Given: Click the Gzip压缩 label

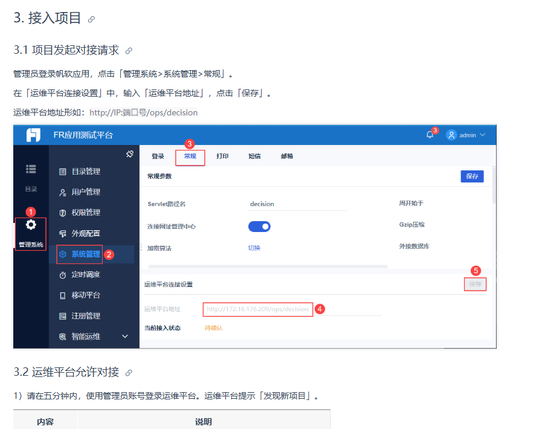Looking at the screenshot, I should click(412, 225).
